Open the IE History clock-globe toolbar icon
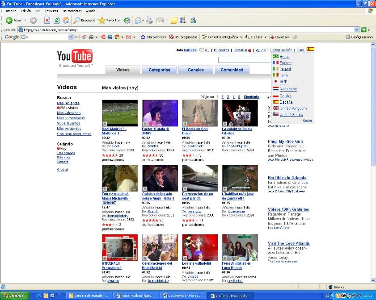The width and height of the screenshot is (376, 300). click(127, 21)
